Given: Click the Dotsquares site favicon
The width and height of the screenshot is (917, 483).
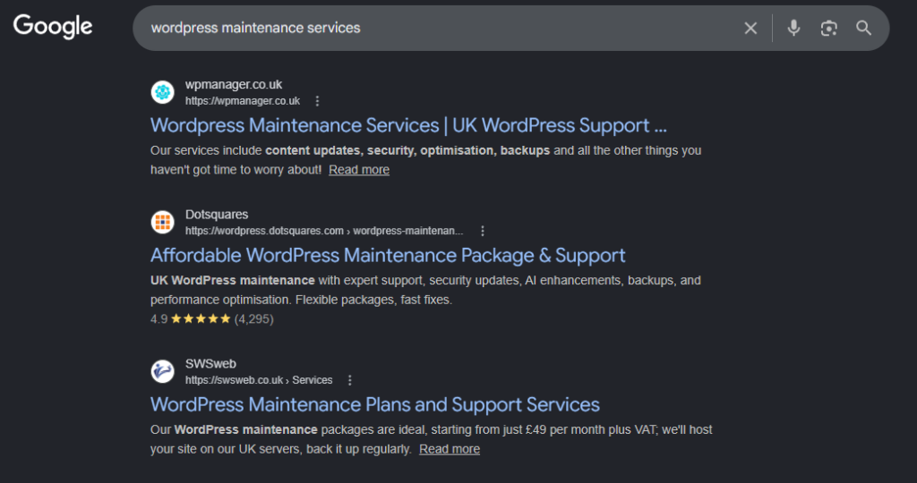Looking at the screenshot, I should pos(163,222).
